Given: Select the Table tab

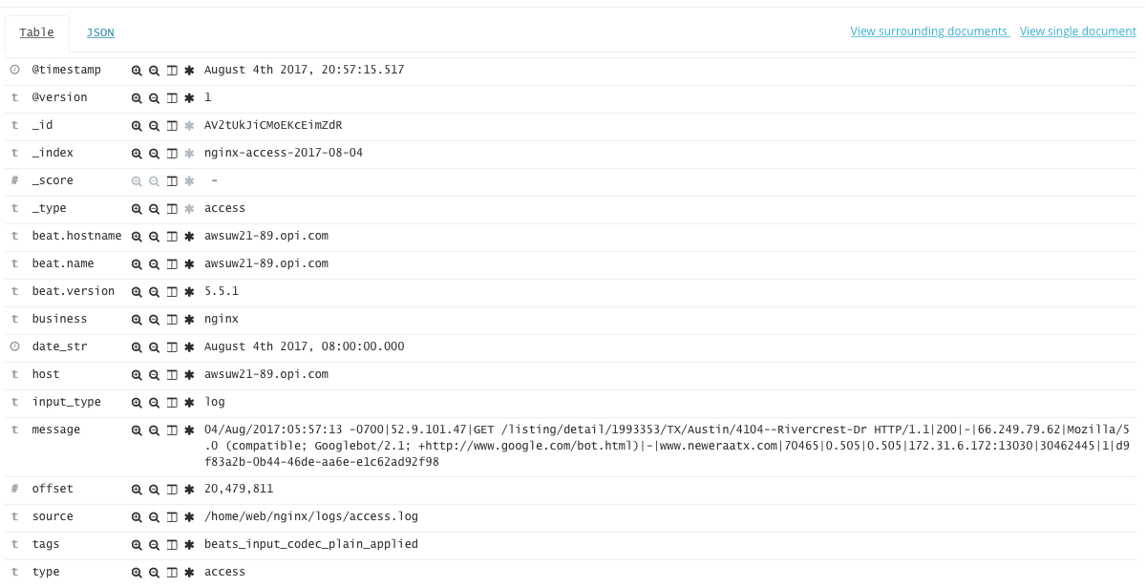Looking at the screenshot, I should 37,33.
